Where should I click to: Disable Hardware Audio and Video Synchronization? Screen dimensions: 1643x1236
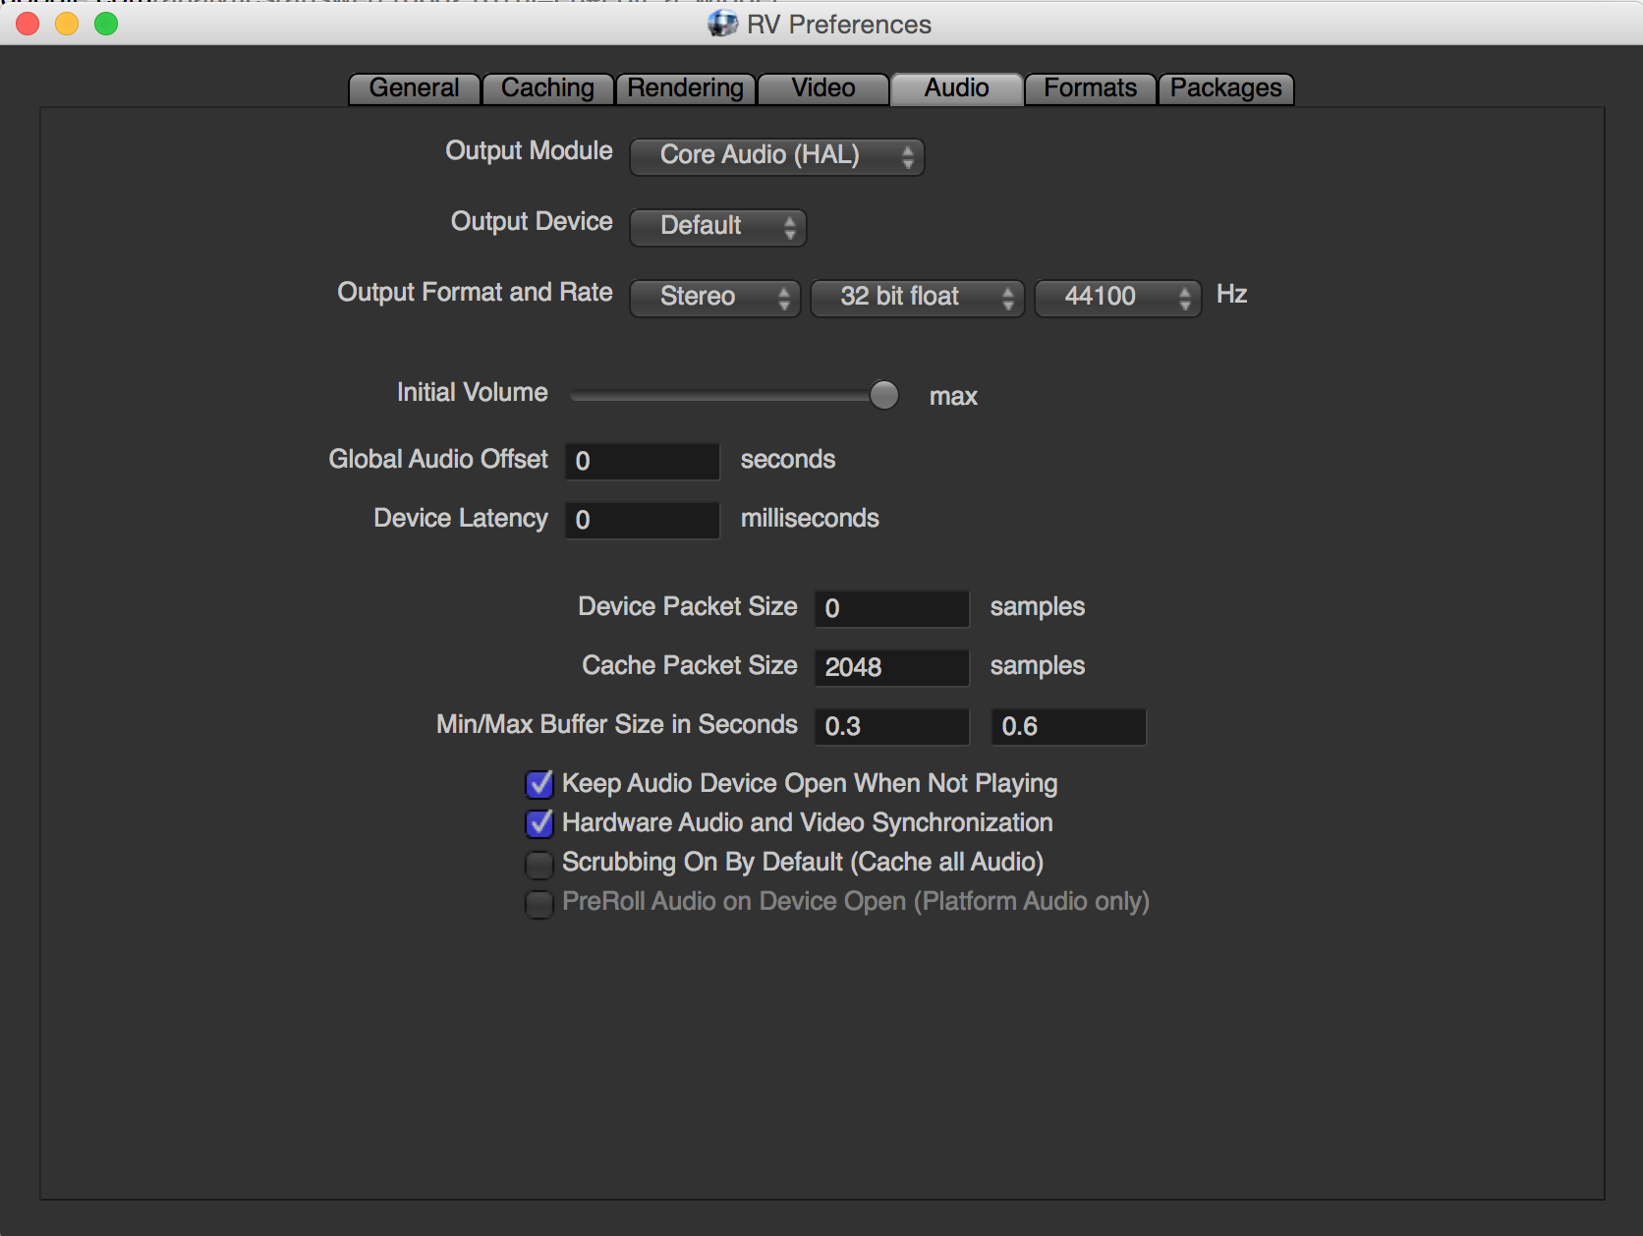point(539,823)
